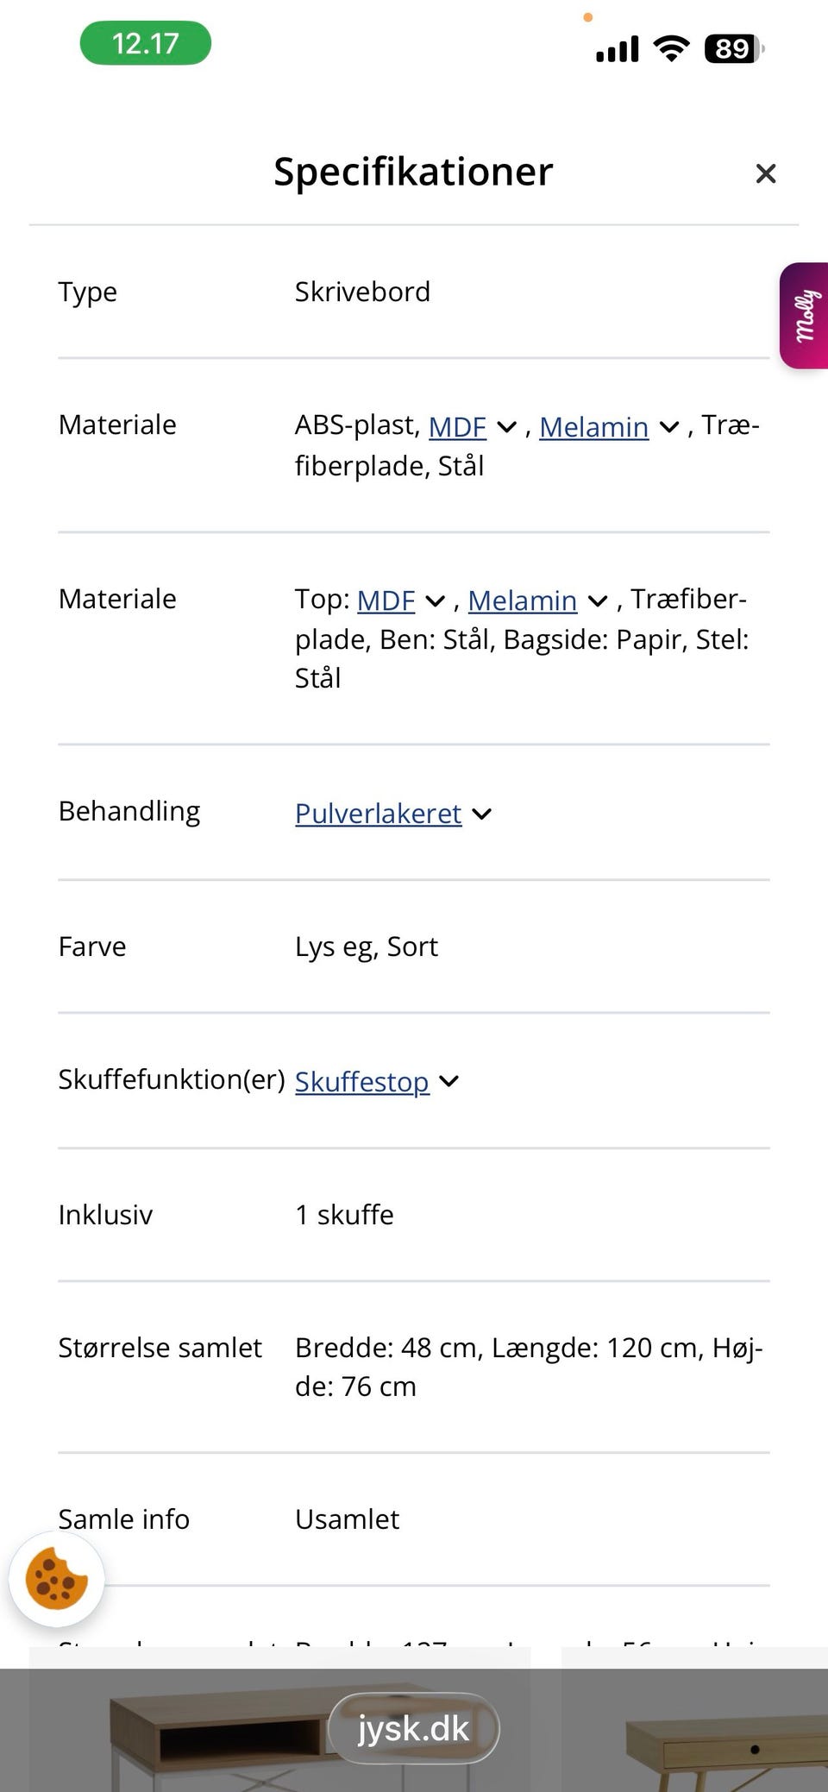Expand the Melamin chevron in second Materiale row
The height and width of the screenshot is (1792, 828).
(596, 601)
